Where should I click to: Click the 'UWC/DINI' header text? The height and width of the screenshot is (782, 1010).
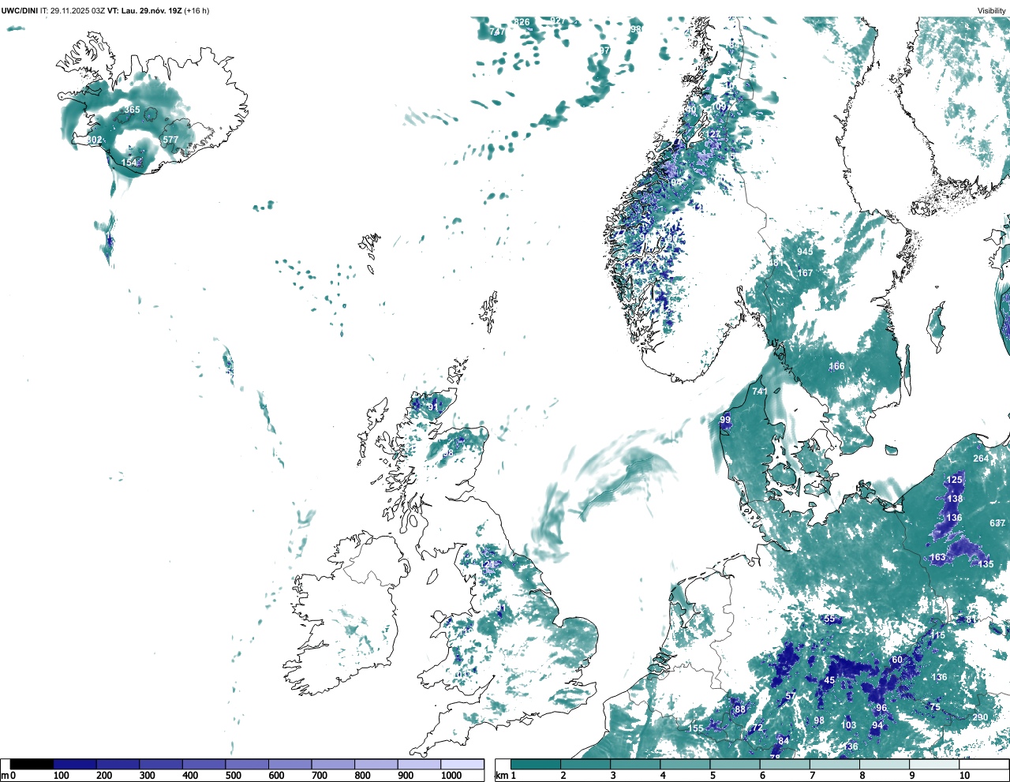[20, 11]
